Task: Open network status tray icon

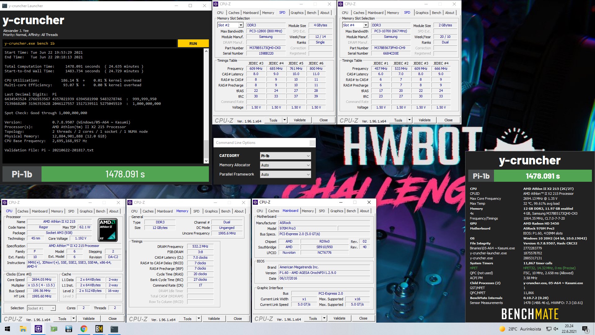Action: pyautogui.click(x=549, y=329)
